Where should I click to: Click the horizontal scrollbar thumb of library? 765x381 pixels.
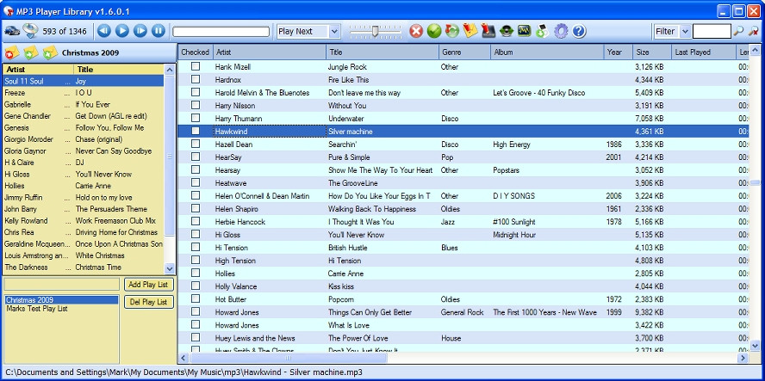(x=288, y=358)
